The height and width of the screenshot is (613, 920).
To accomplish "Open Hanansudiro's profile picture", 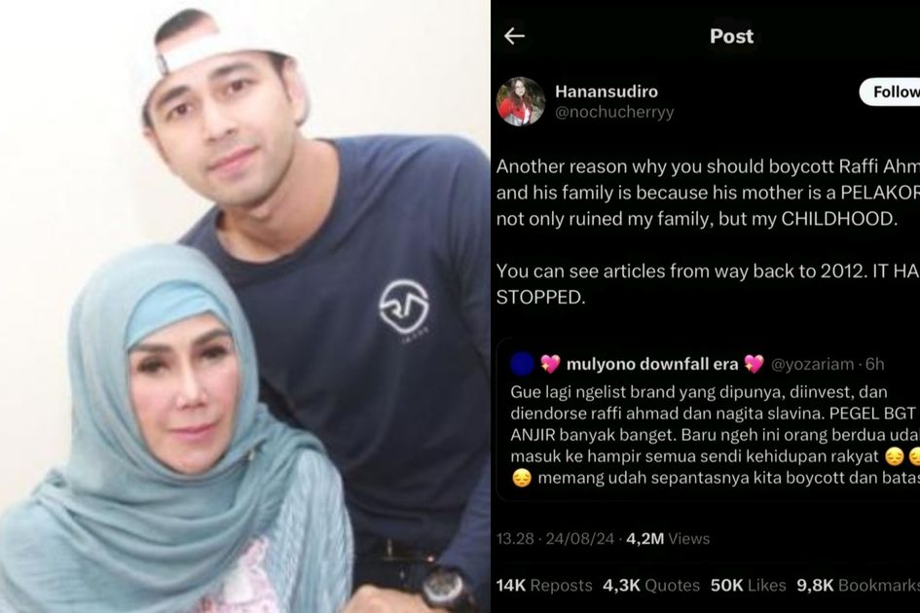I will [521, 101].
